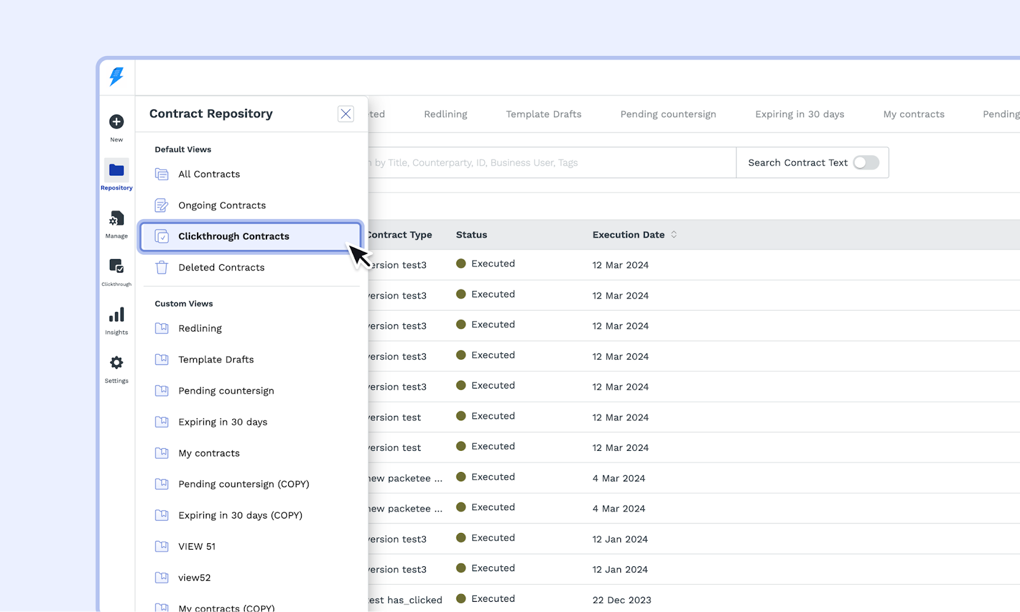1020x612 pixels.
Task: Open the My contracts tab
Action: pos(914,115)
